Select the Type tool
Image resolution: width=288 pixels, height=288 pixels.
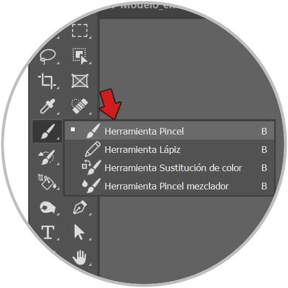(x=48, y=232)
